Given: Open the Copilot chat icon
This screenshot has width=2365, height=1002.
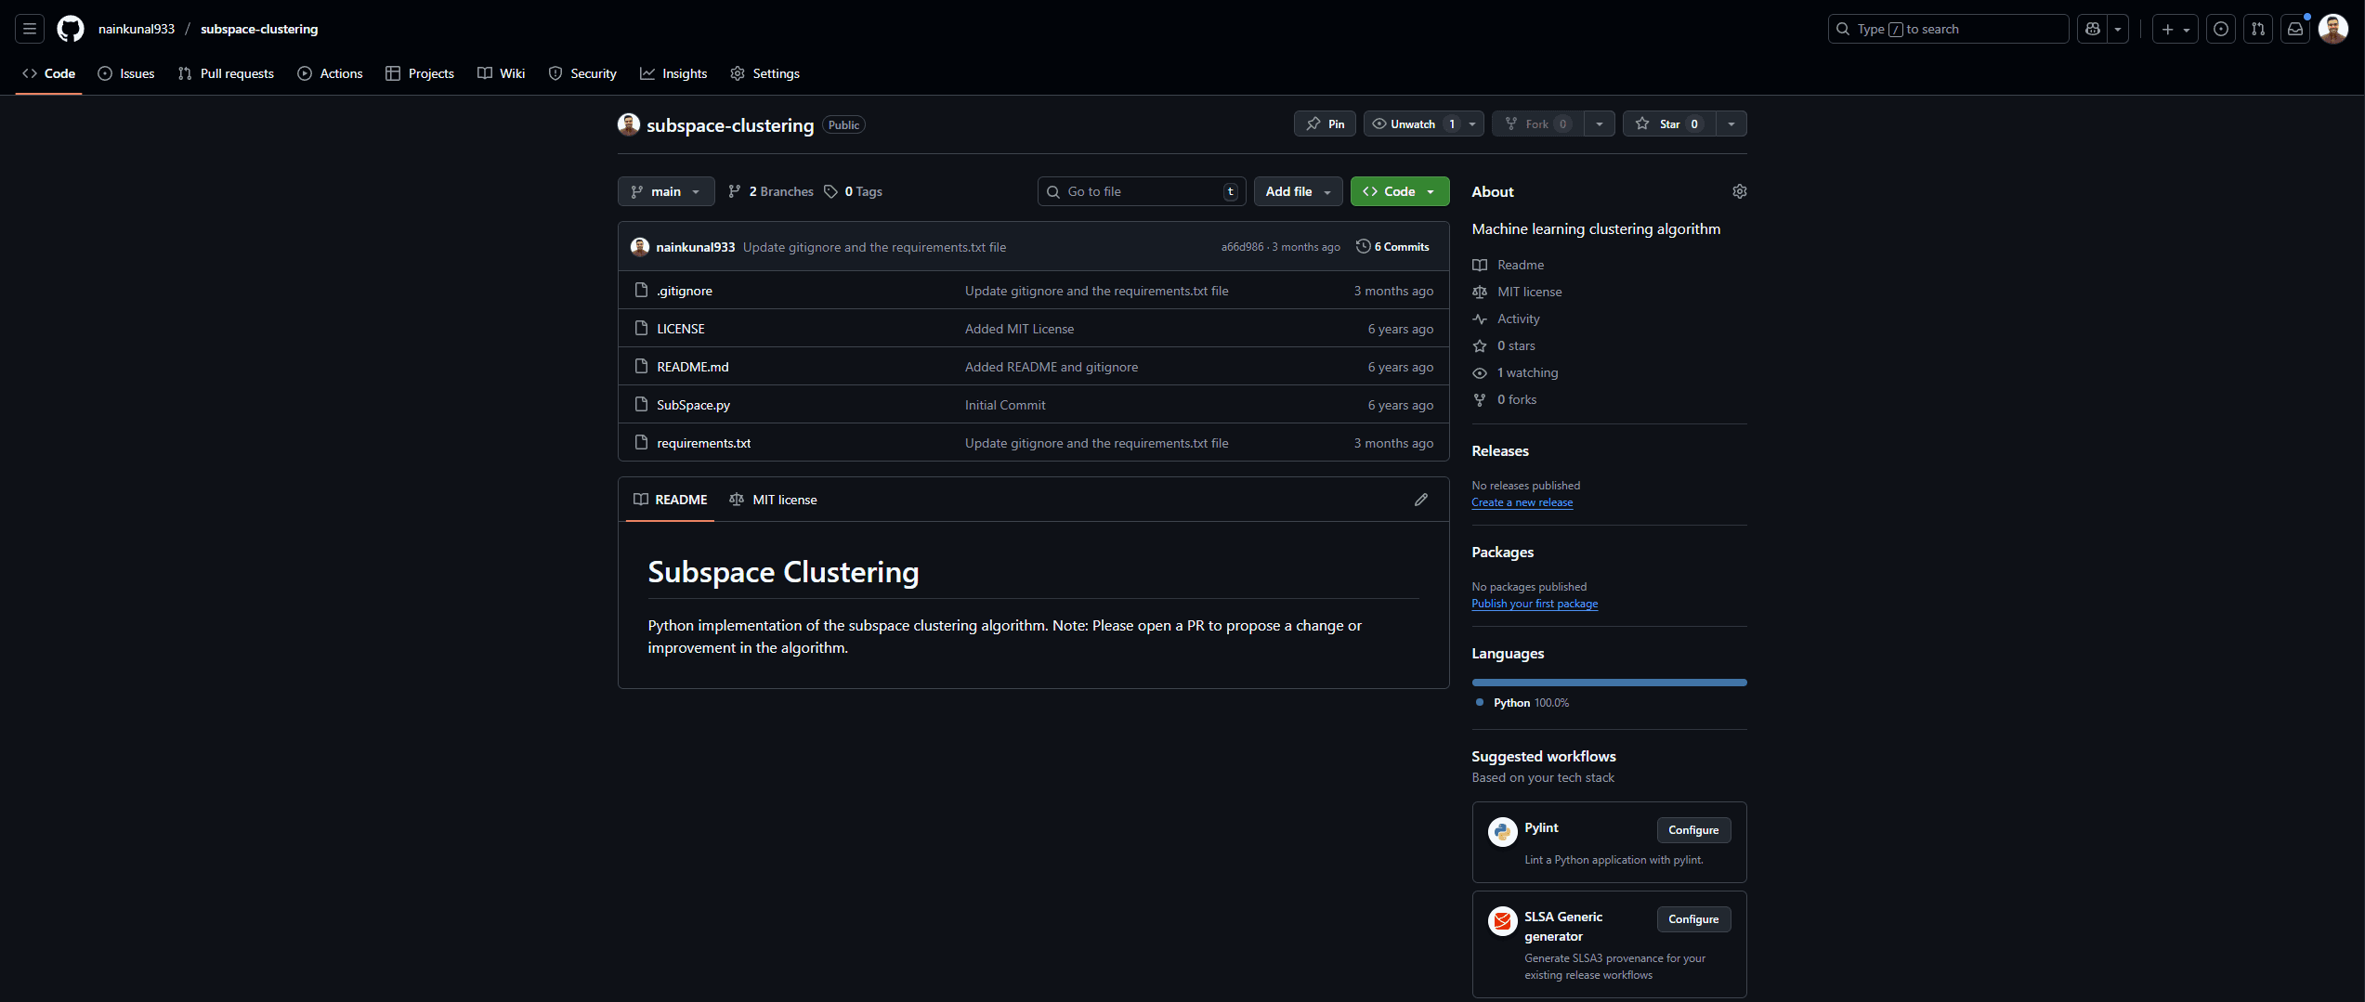Looking at the screenshot, I should coord(2092,29).
